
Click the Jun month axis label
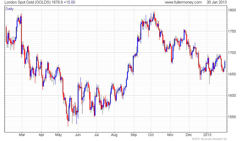click(x=78, y=135)
